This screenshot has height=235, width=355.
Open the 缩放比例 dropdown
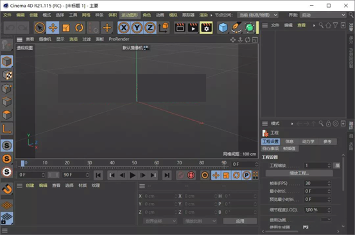[200, 221]
